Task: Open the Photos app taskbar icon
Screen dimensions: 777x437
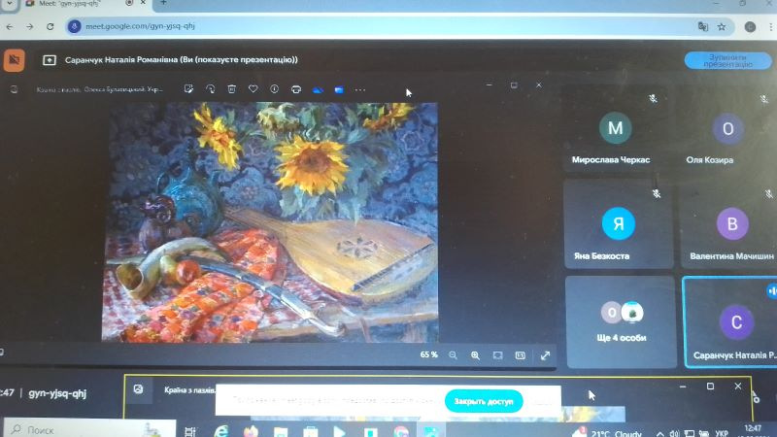Action: coord(431,431)
